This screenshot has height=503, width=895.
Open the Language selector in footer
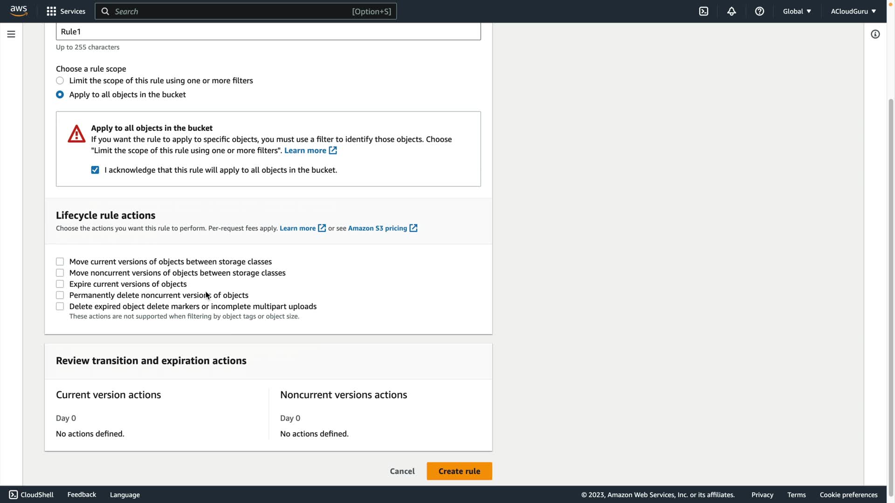(x=124, y=495)
